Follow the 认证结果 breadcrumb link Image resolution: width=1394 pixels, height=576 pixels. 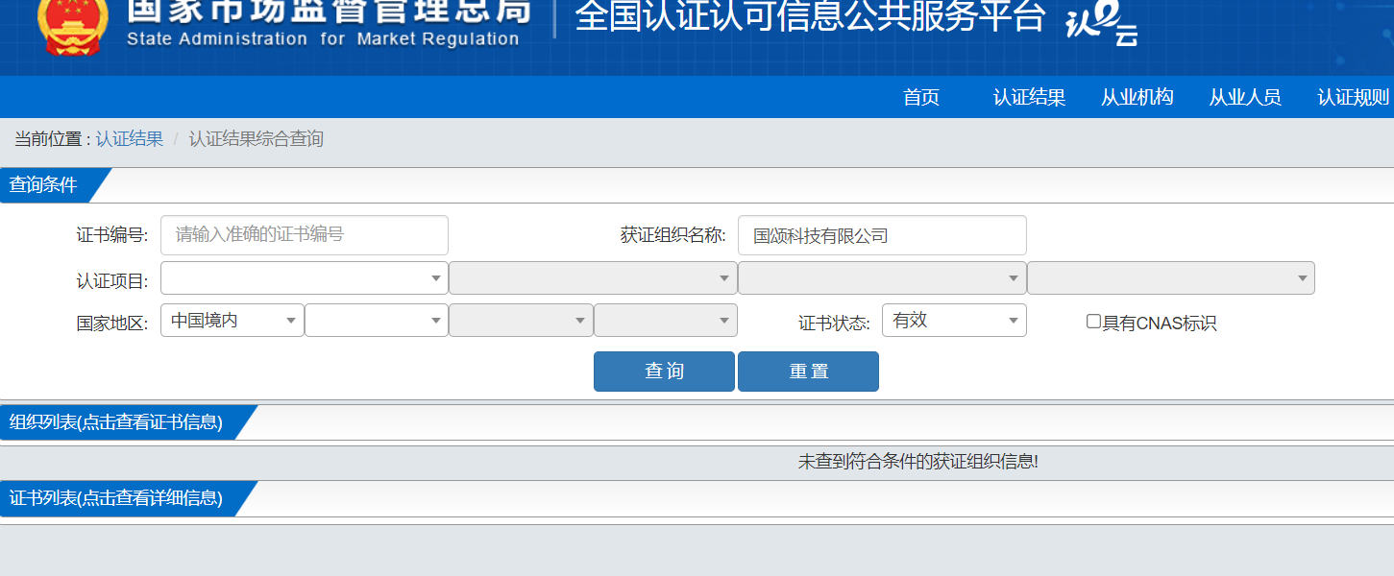(130, 138)
